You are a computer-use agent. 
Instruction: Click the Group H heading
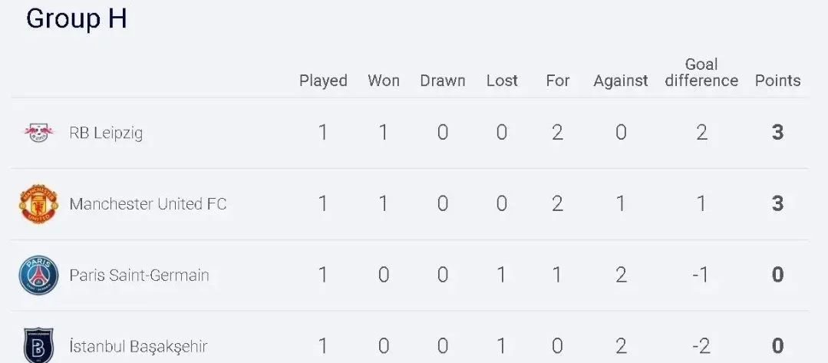pos(76,19)
